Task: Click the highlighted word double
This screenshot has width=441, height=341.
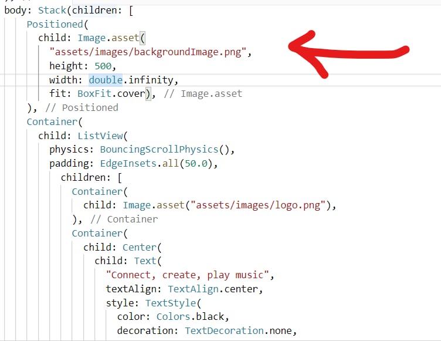Action: click(x=106, y=80)
